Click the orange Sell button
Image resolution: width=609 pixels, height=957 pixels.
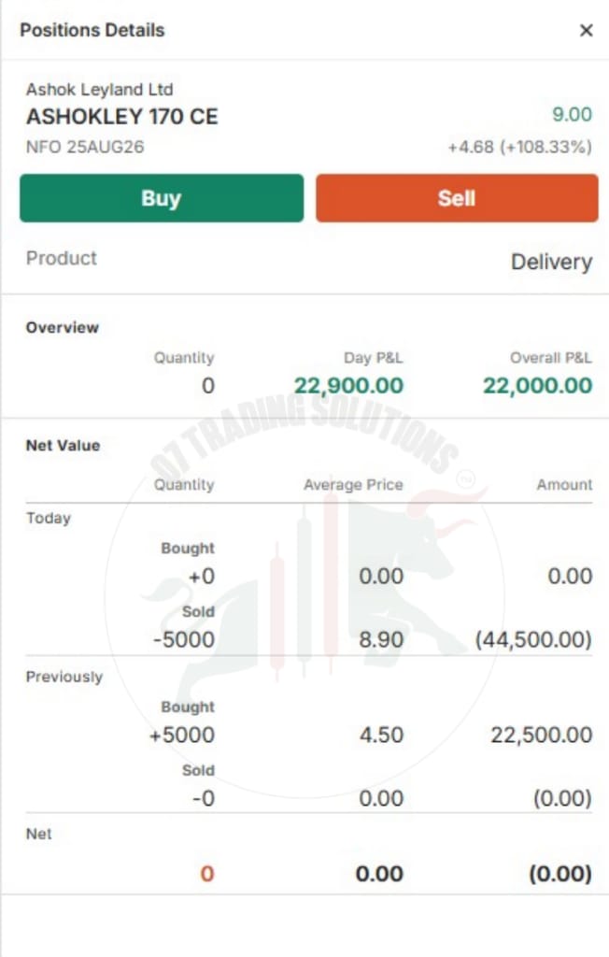[457, 198]
